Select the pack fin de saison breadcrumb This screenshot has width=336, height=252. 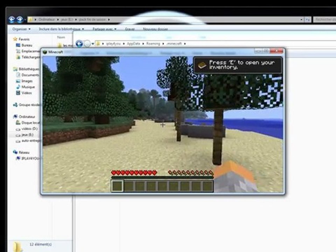(92, 20)
